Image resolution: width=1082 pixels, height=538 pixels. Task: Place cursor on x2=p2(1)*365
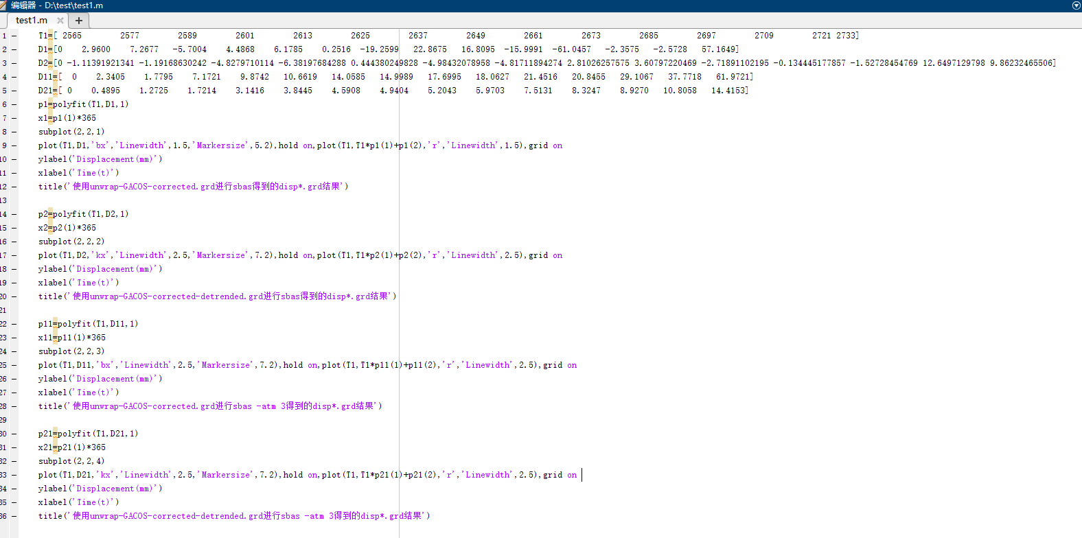pos(67,228)
